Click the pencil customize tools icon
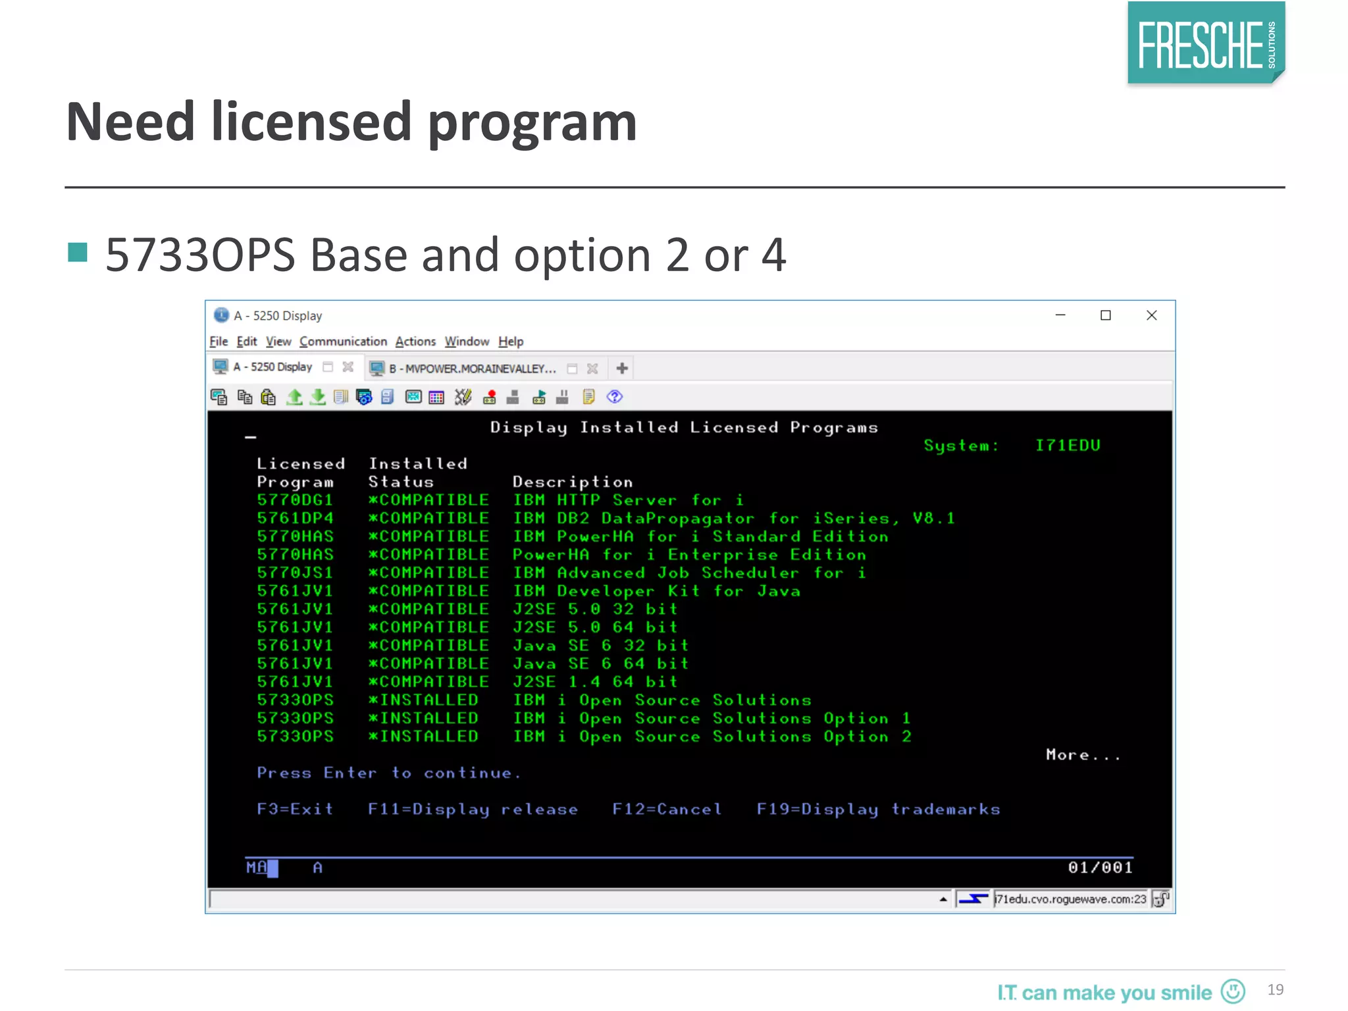Viewport: 1348px width, 1011px height. pos(463,397)
